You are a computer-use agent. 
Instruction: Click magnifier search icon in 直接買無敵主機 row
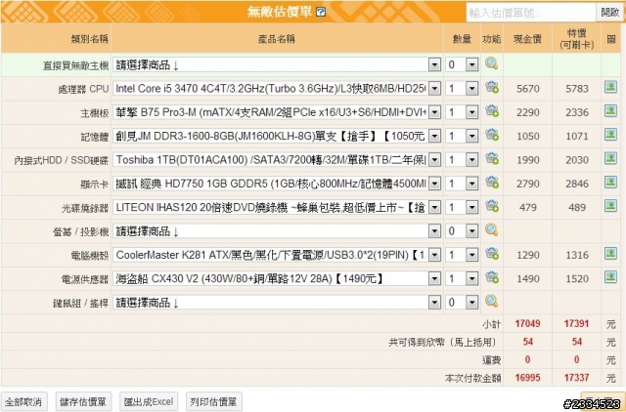491,63
